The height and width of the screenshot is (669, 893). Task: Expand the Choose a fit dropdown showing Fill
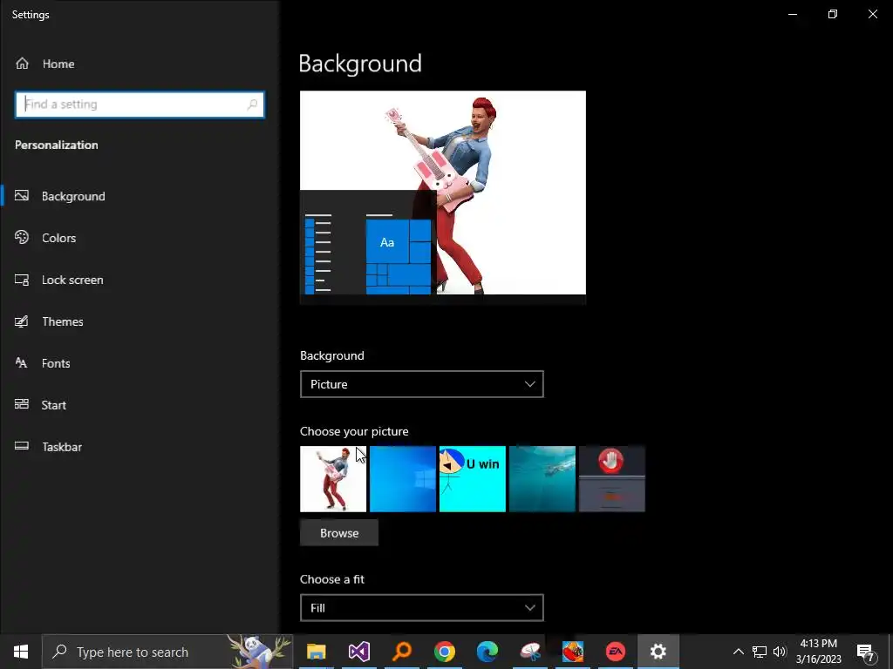coord(422,608)
